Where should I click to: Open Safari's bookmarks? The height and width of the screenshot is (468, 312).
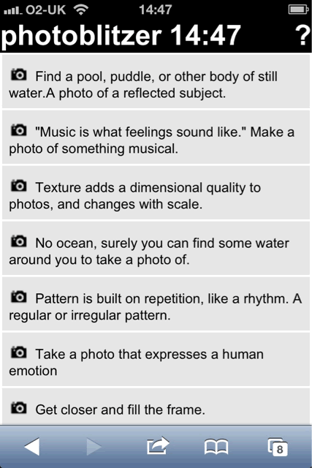point(216,447)
